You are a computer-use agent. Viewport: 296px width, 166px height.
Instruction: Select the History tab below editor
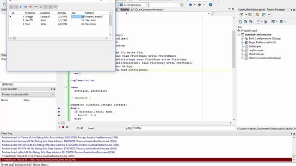coord(137,128)
